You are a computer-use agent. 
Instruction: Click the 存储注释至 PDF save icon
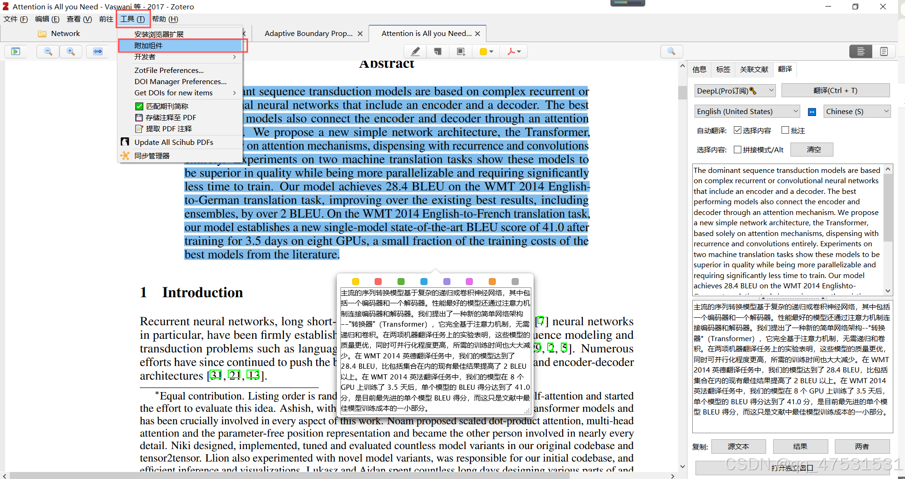point(139,118)
